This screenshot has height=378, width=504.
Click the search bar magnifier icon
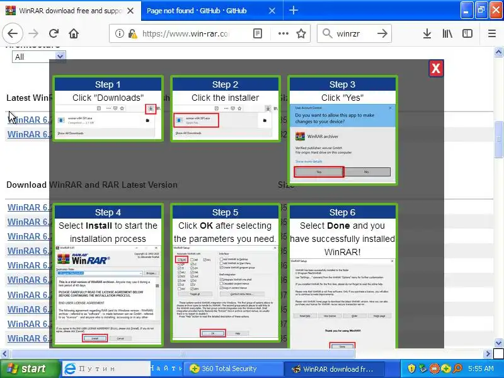pyautogui.click(x=327, y=33)
